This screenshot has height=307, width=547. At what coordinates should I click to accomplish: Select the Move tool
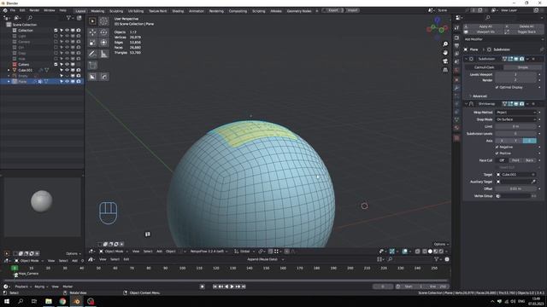(92, 32)
